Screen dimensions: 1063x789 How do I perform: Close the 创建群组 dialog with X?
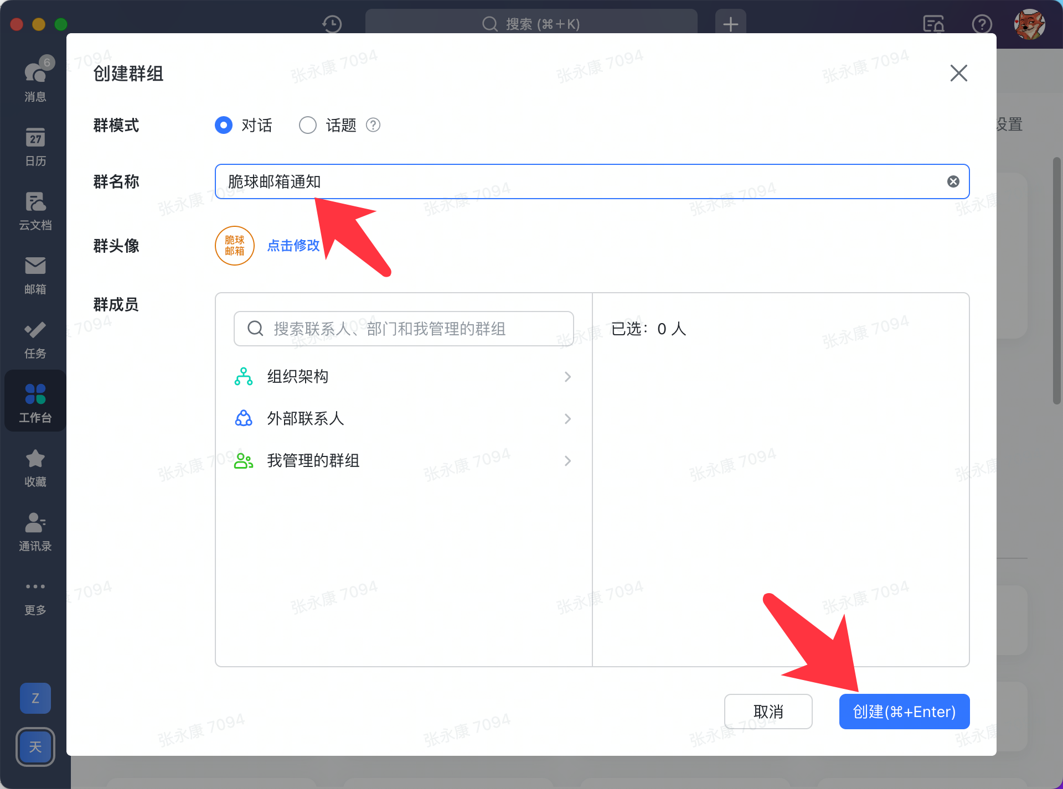(x=959, y=73)
